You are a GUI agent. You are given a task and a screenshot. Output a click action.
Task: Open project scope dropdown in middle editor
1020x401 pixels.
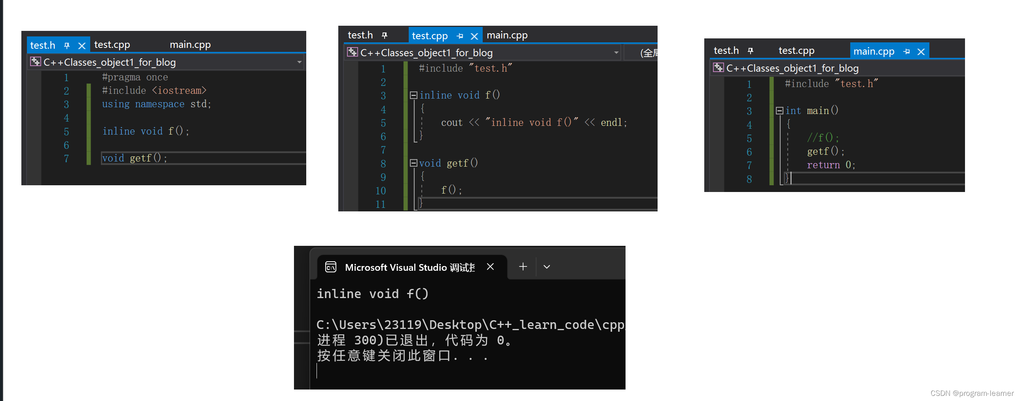[616, 53]
